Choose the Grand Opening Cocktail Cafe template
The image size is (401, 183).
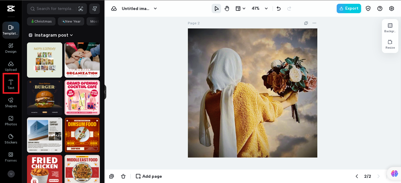pyautogui.click(x=82, y=97)
